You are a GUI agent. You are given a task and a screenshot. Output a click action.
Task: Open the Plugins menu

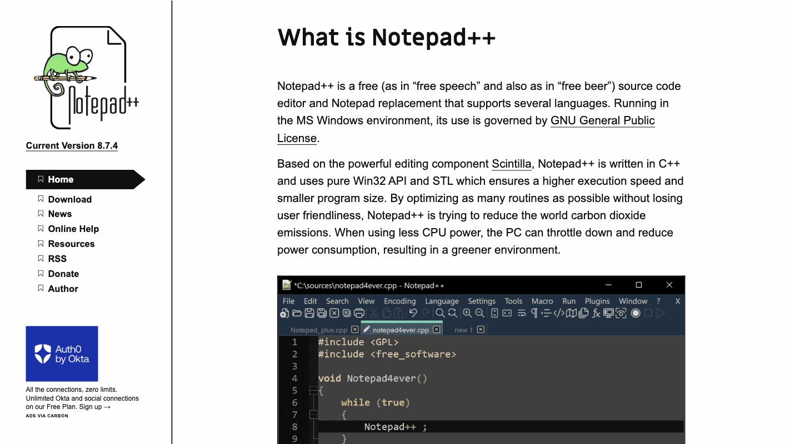point(597,301)
